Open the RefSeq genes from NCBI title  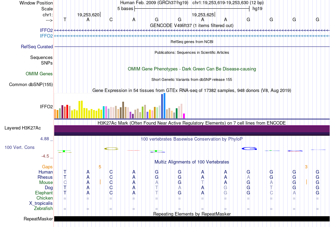tap(192, 42)
